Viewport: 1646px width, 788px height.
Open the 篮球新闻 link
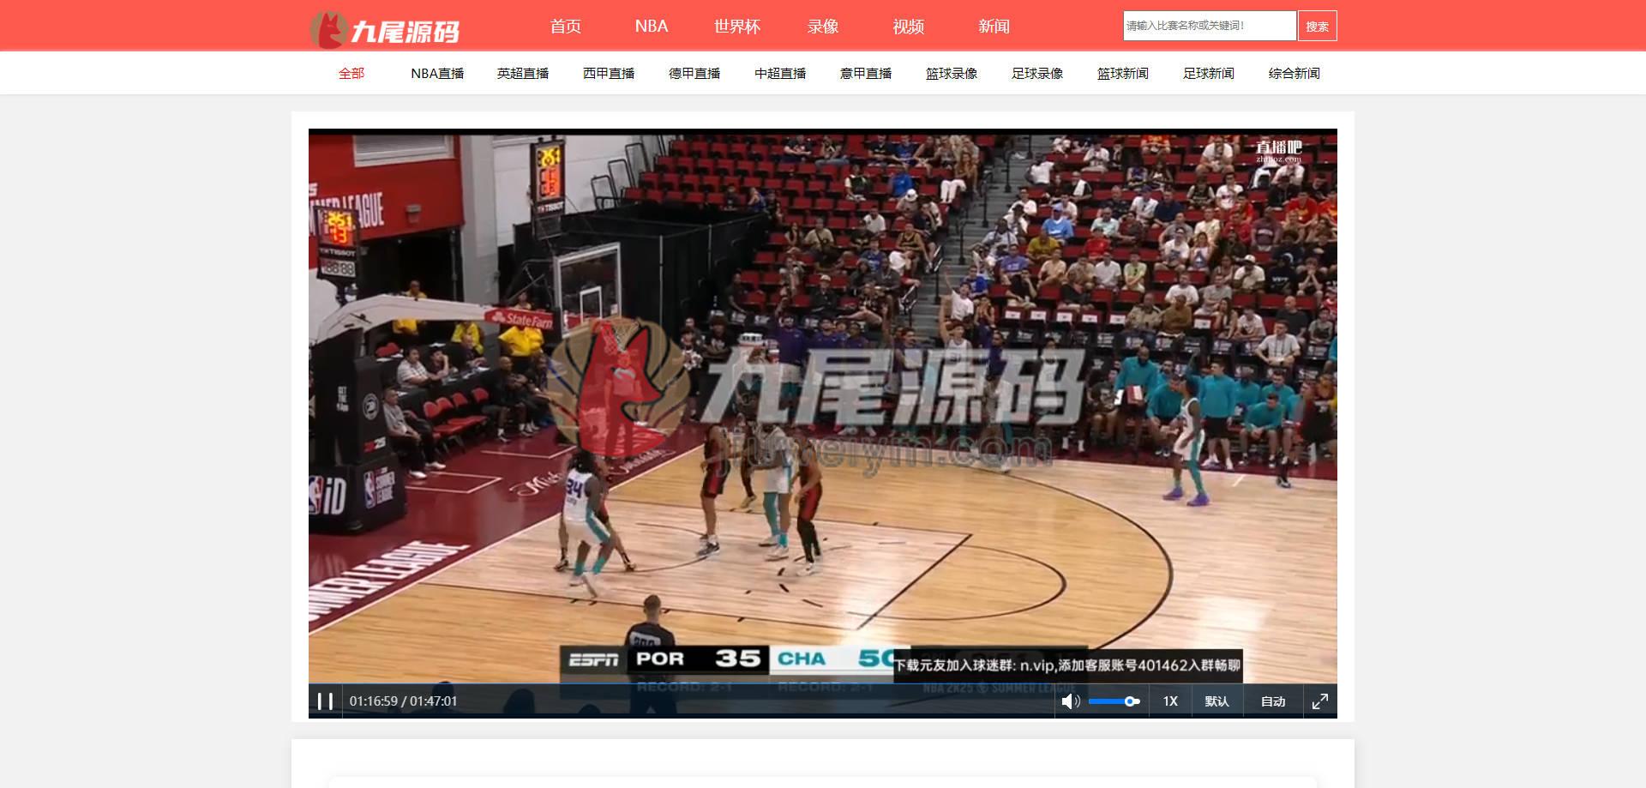(1123, 74)
